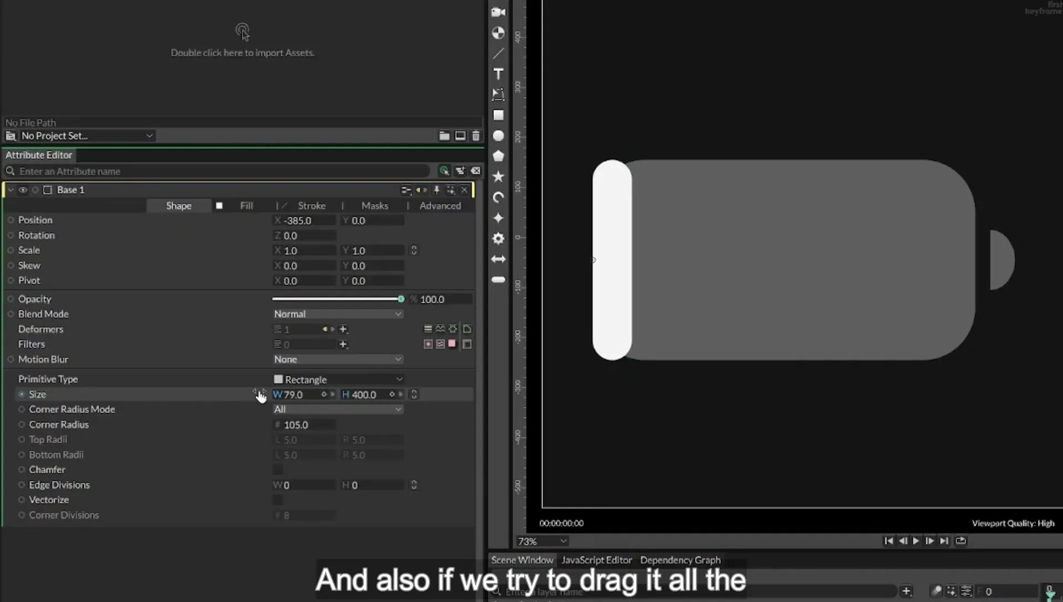Play the animation in the viewport
Image resolution: width=1063 pixels, height=602 pixels.
[x=916, y=541]
